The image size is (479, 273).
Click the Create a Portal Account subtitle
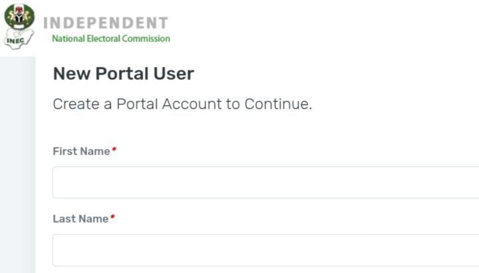coord(182,104)
